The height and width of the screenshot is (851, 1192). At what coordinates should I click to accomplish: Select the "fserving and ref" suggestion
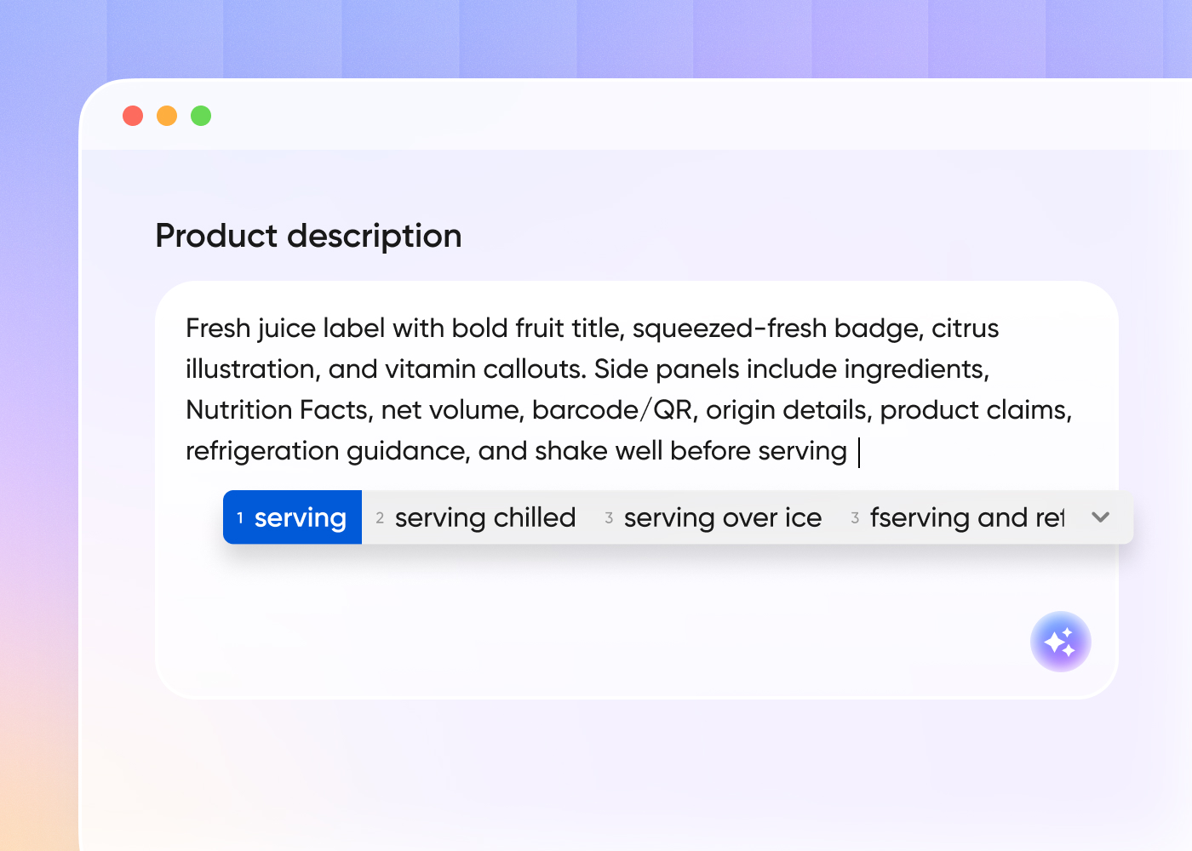(966, 517)
